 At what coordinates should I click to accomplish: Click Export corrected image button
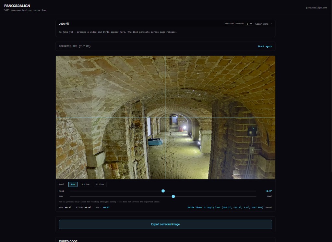[x=165, y=224]
